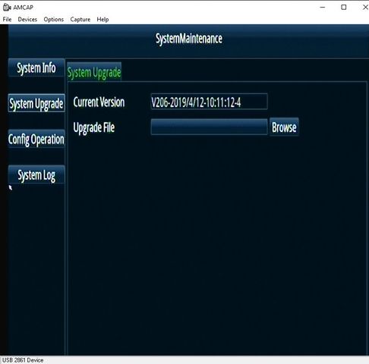
Task: Open the Devices menu
Action: (x=27, y=20)
